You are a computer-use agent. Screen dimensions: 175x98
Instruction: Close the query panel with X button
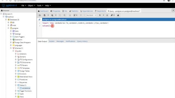173,10
